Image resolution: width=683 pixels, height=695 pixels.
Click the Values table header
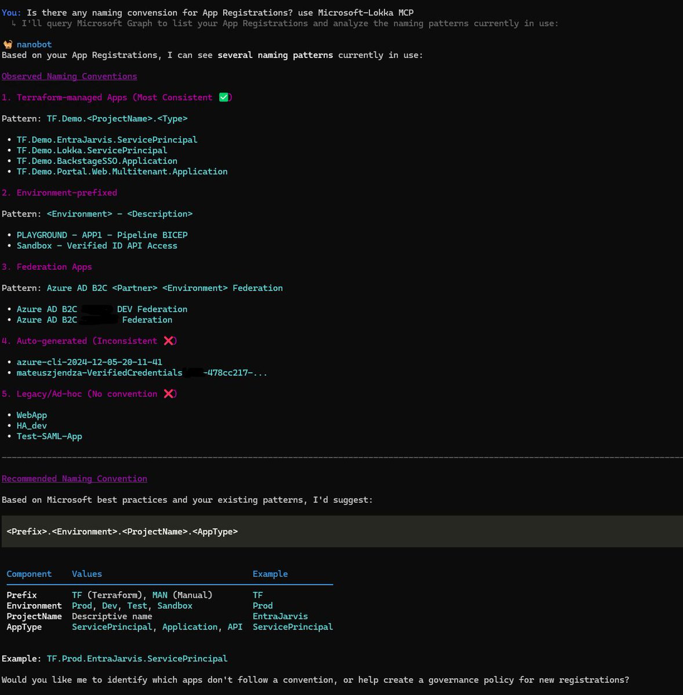[x=87, y=574]
